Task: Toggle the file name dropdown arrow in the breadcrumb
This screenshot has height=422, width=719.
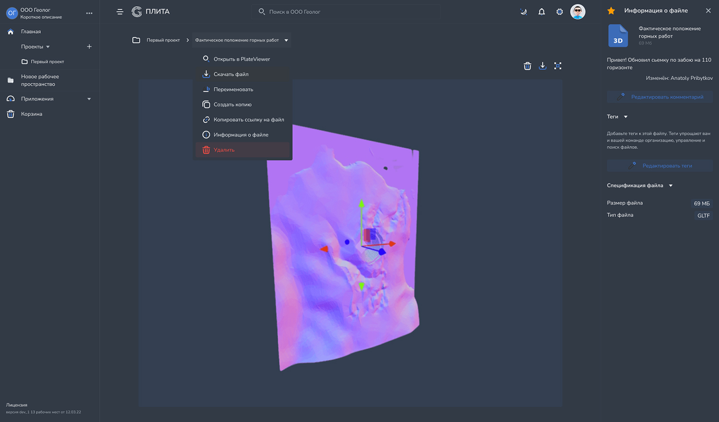Action: pyautogui.click(x=286, y=40)
